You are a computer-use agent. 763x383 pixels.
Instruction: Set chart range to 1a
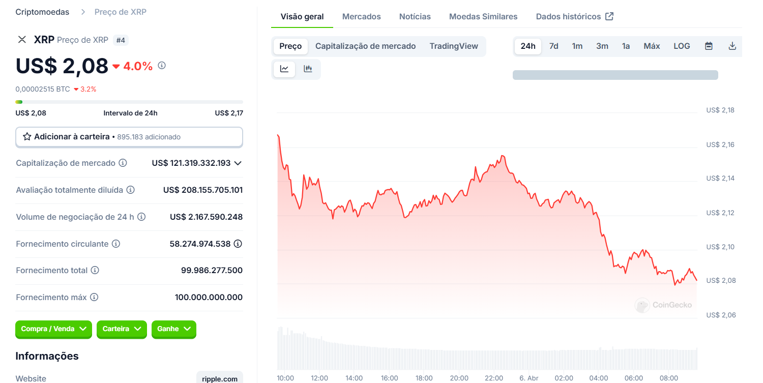pos(626,46)
